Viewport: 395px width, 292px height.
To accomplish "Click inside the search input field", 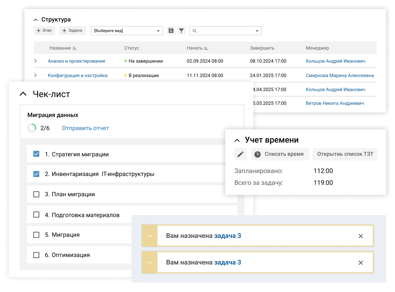I will click(222, 30).
